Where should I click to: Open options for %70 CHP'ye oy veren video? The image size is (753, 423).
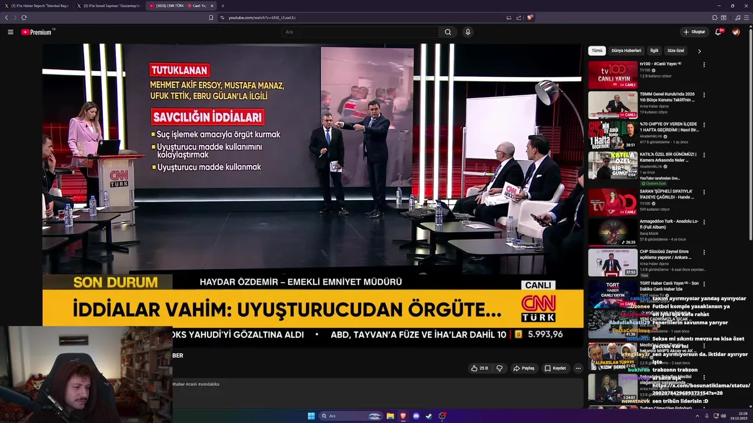pos(704,125)
